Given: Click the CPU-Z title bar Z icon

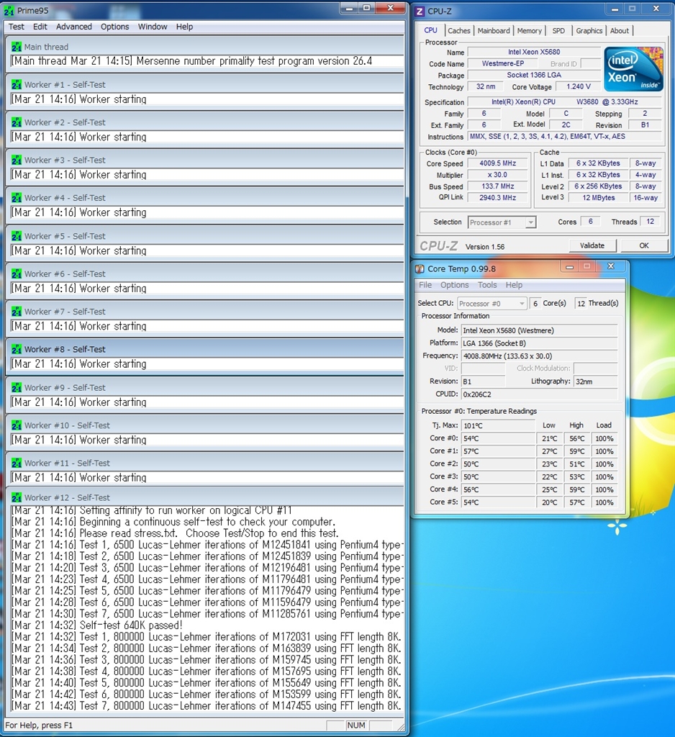Looking at the screenshot, I should 420,12.
